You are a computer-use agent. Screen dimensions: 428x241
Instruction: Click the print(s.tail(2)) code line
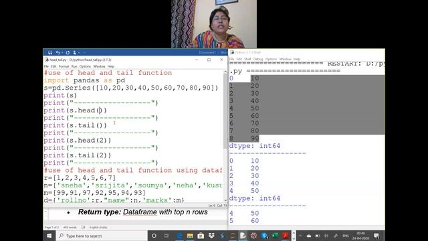[78, 155]
